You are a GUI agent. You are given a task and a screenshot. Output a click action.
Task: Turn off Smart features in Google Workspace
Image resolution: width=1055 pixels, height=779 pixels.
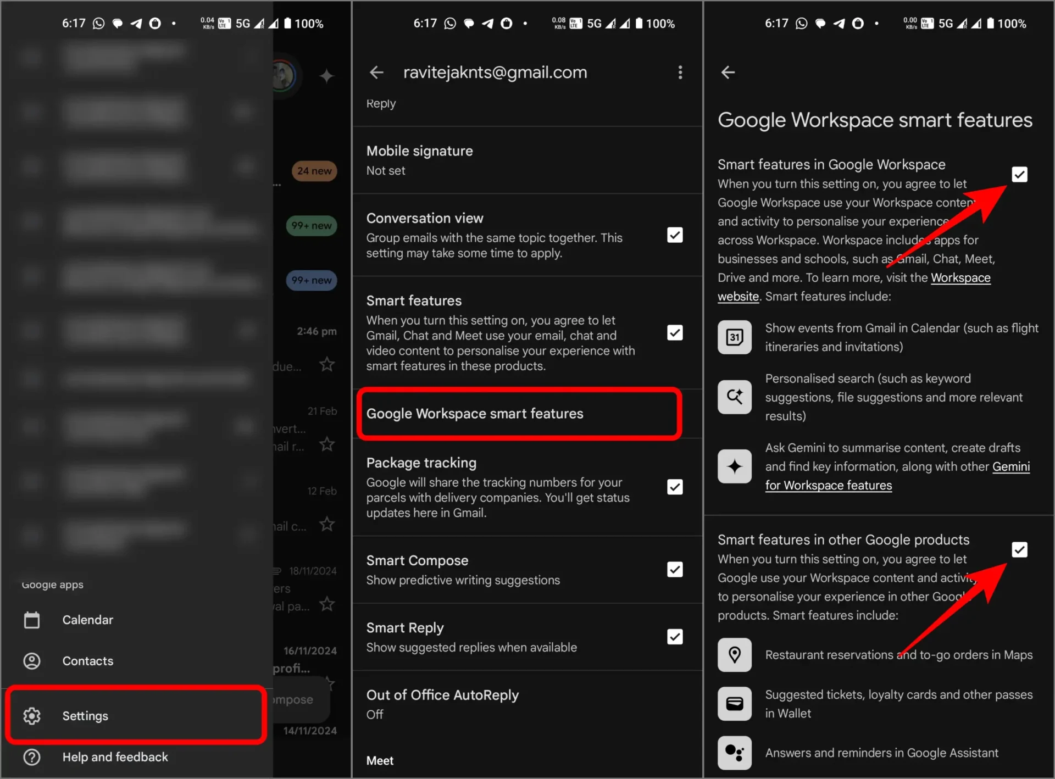(x=1019, y=174)
